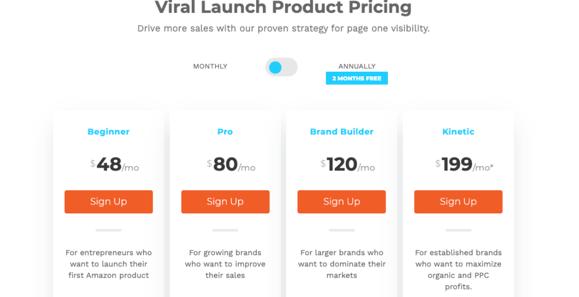Sign up for the Beginner plan
Viewport: 579px width, 297px height.
tap(109, 202)
